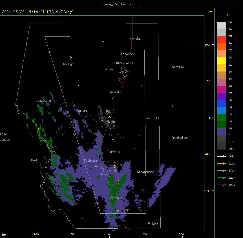This screenshot has width=243, height=238.
Task: Click the 33 dBZ blue color swatch
Action: pos(222,103)
